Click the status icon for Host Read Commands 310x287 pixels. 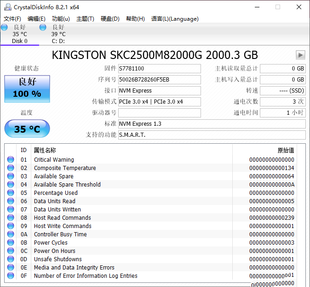tap(11, 218)
